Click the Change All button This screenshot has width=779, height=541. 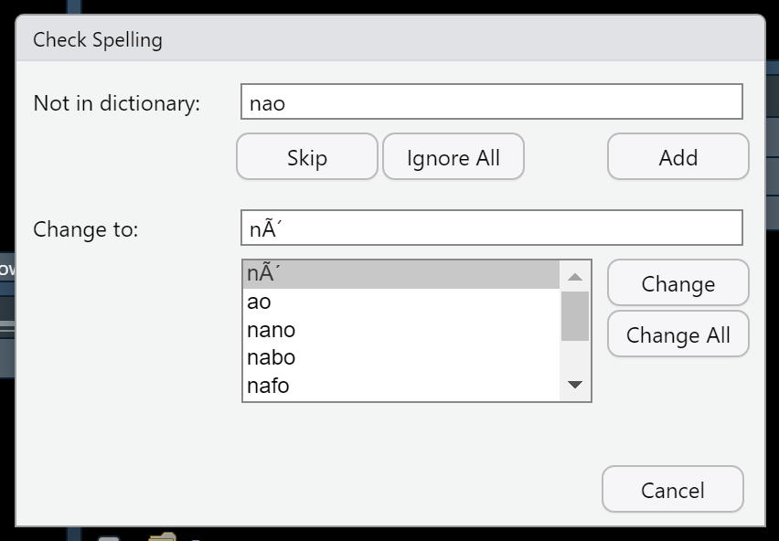[x=678, y=334]
